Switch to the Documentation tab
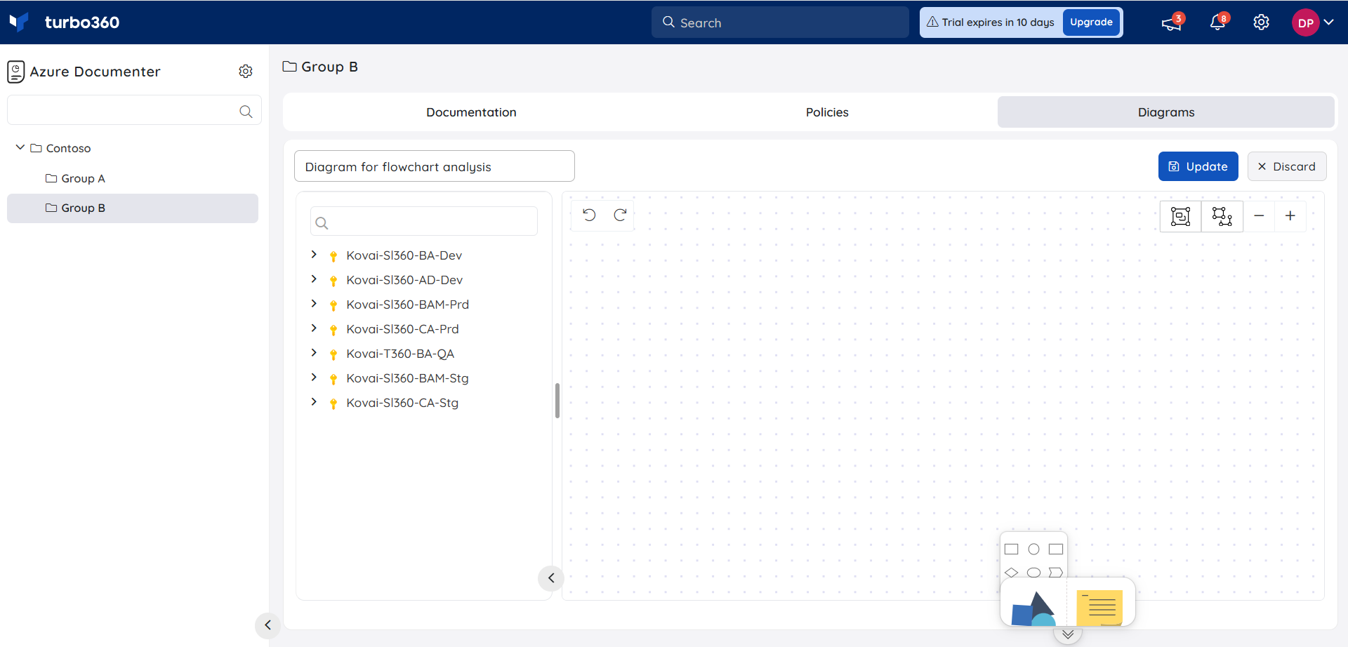 pyautogui.click(x=471, y=112)
